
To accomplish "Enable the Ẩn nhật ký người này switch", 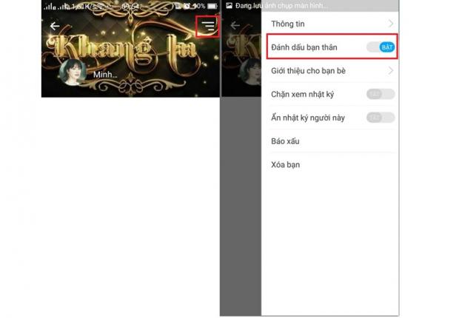I will [381, 118].
